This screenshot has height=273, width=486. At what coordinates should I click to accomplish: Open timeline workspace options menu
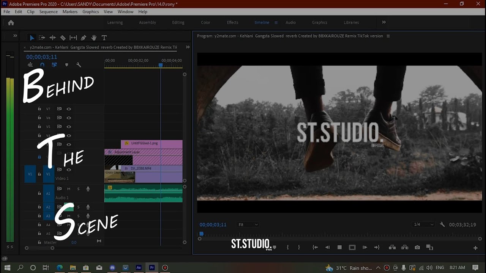click(x=276, y=22)
